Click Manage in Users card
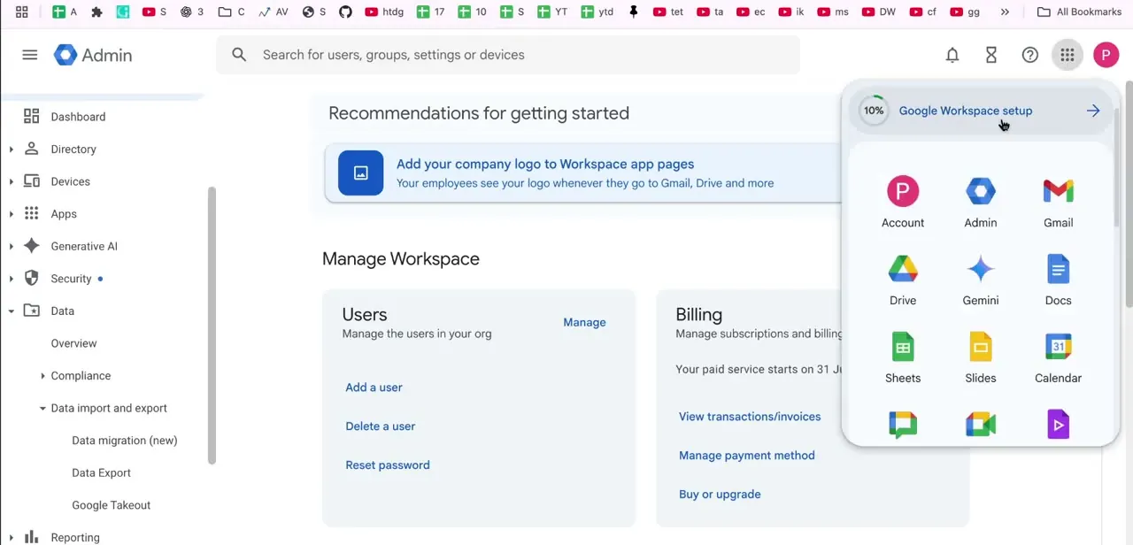 584,322
